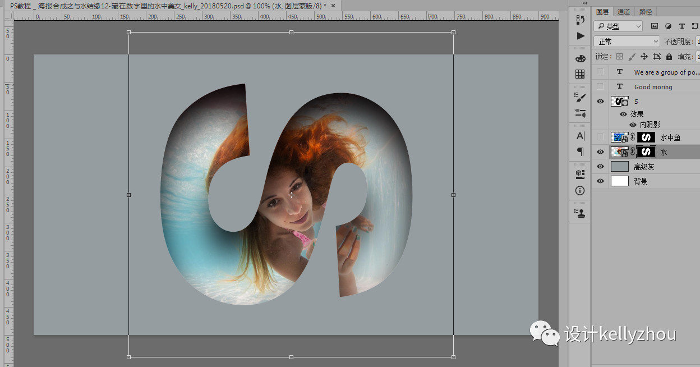Screen dimensions: 700x367
Task: Switch to the 路径 tab
Action: 646,12
